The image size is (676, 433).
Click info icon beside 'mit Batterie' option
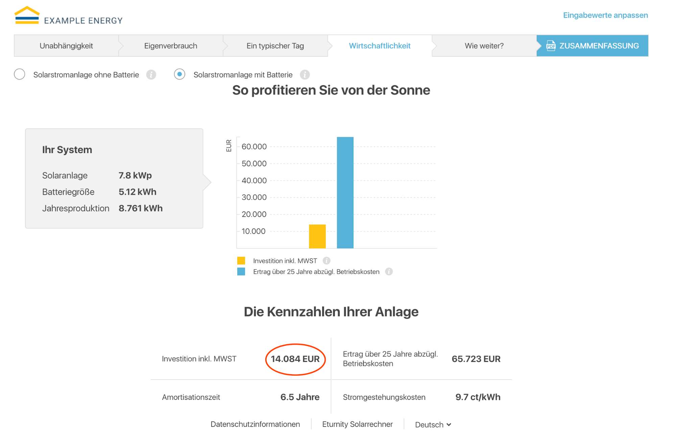click(305, 75)
